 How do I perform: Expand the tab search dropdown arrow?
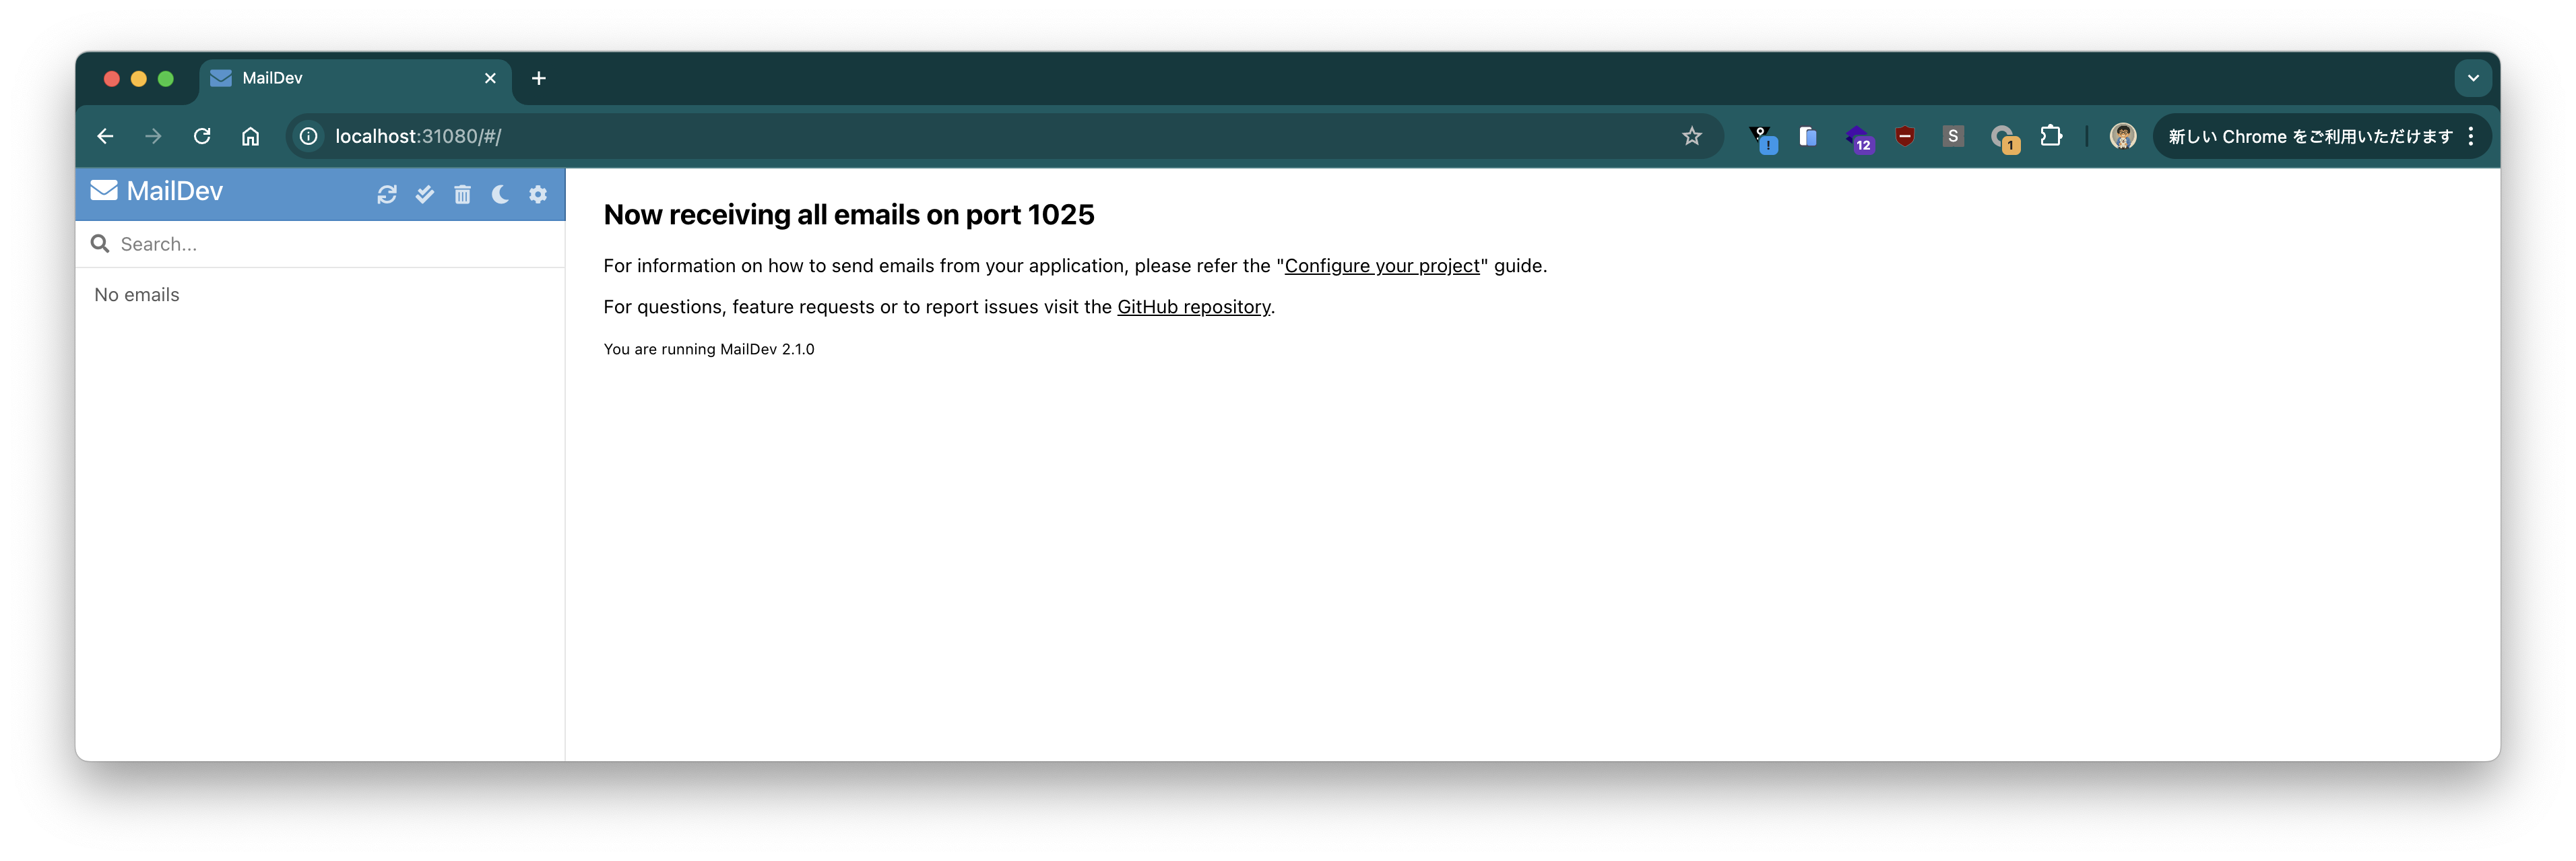pos(2472,78)
